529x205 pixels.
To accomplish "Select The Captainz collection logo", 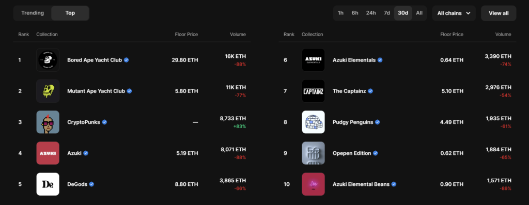I will [313, 91].
